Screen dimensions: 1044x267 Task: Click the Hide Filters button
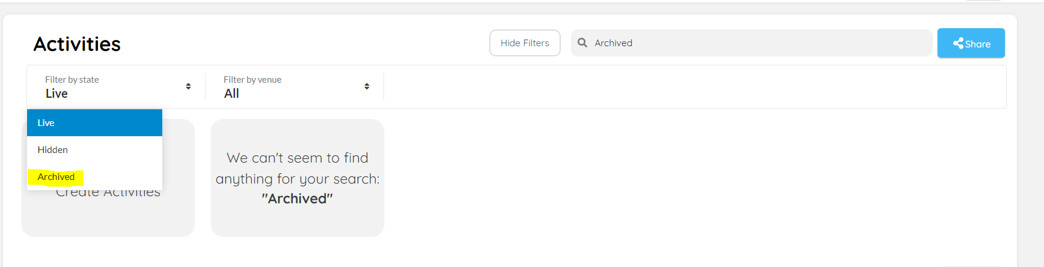[525, 43]
